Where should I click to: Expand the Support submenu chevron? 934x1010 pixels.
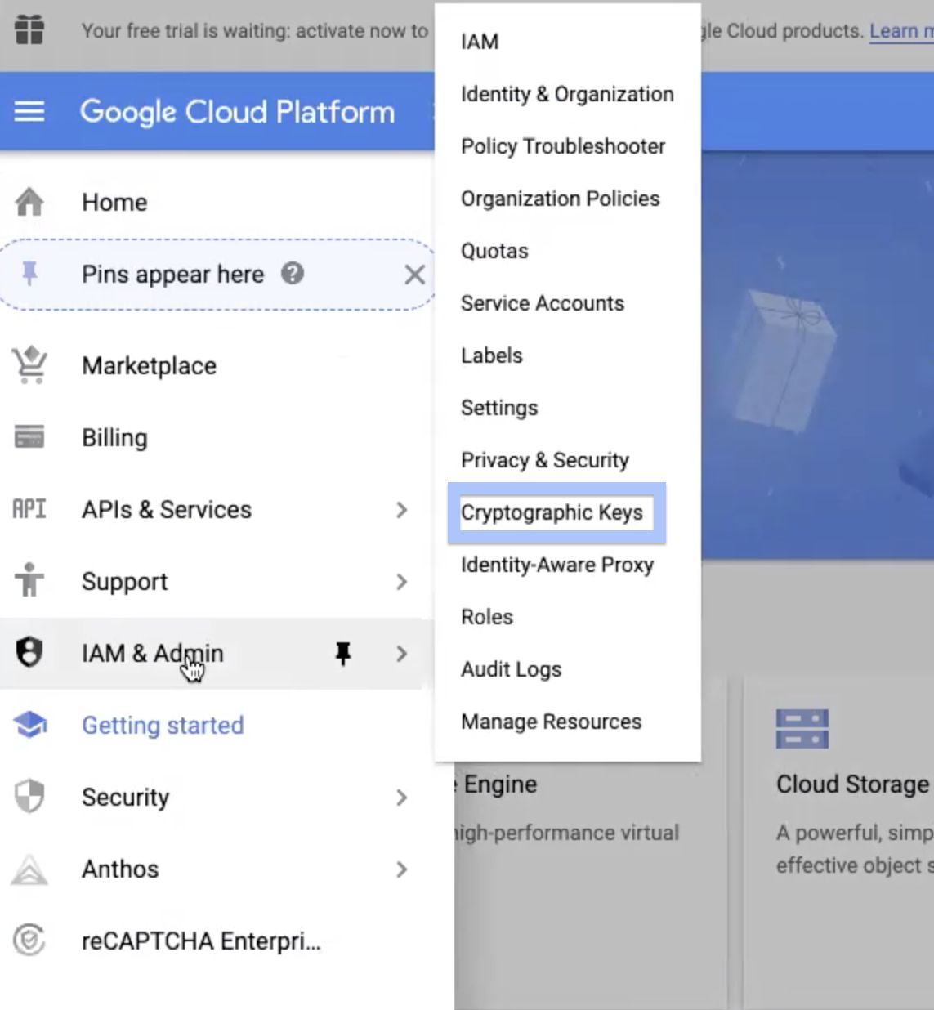coord(401,582)
